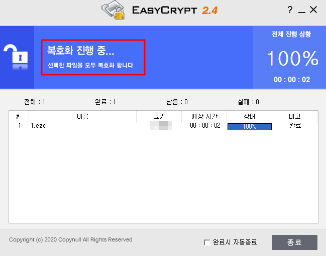Click the 선택한 파일을 모두 복호화 합니다 text
The image size is (326, 256).
coord(90,65)
